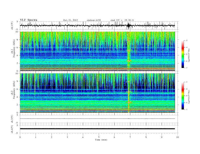Image resolution: width=200 pixels, height=154 pixels.
Task: Click the "ch.4(V)" axis label
Action: click(x=12, y=129)
